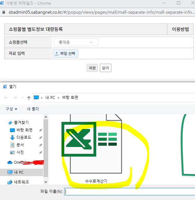Viewport: 195px width, 200px height.
Task: Select 바탕 화면 in the breadcrumb path
Action: coord(70,98)
